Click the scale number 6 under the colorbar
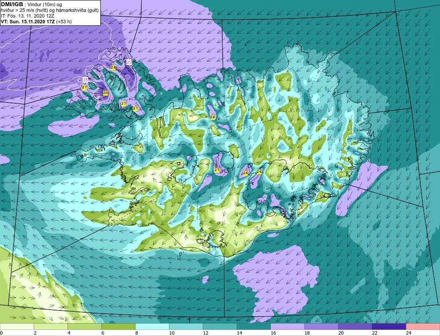 click(103, 333)
